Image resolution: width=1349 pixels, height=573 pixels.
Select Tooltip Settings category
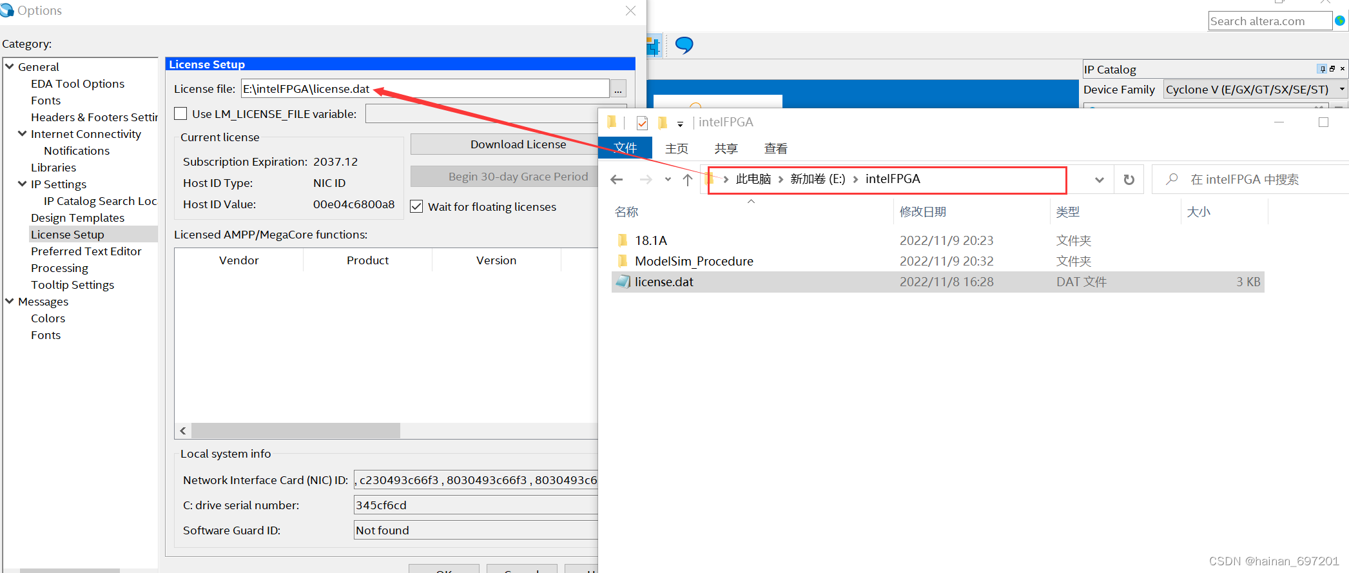tap(73, 285)
